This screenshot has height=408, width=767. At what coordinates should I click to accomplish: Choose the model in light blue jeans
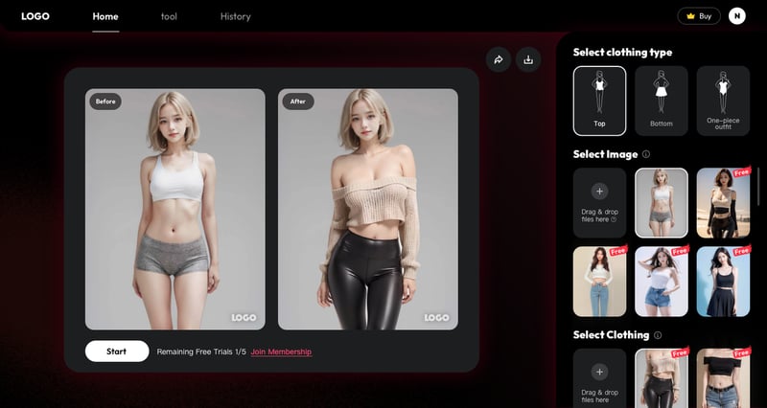(x=600, y=282)
